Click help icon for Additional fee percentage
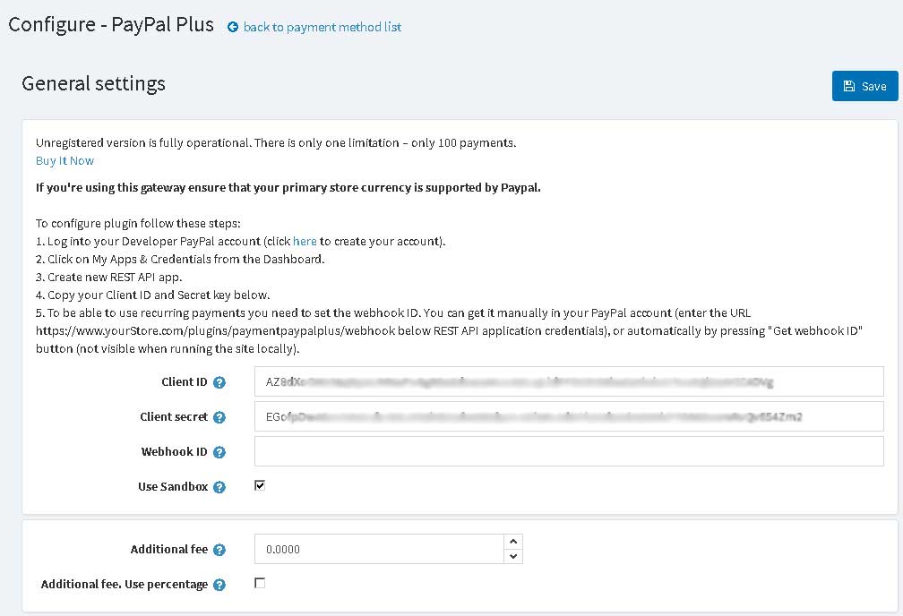The width and height of the screenshot is (903, 616). 219,585
